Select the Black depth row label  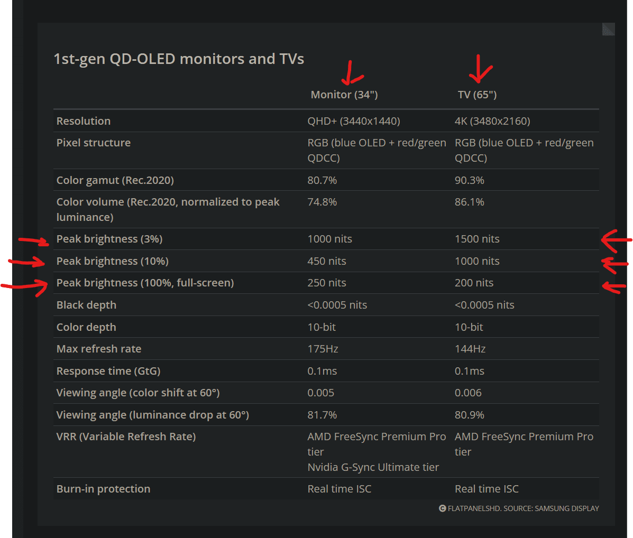pos(86,305)
